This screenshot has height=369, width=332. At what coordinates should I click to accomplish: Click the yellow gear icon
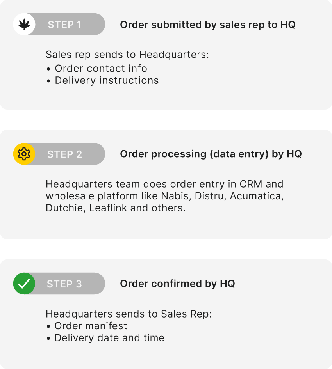click(24, 154)
